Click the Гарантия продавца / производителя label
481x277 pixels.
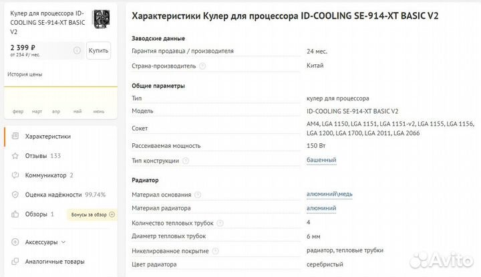tap(182, 51)
